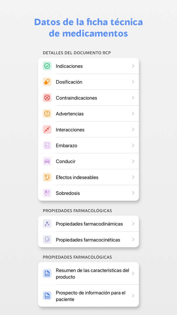Select the red Interacciones arrows icon

47,129
